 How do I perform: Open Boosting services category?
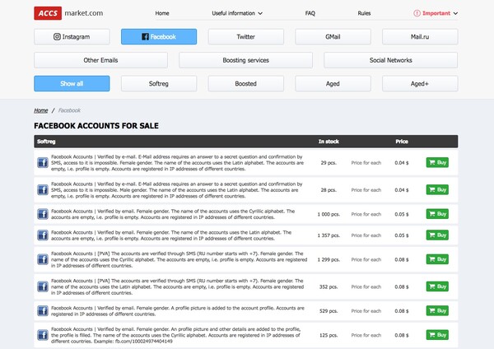click(245, 60)
